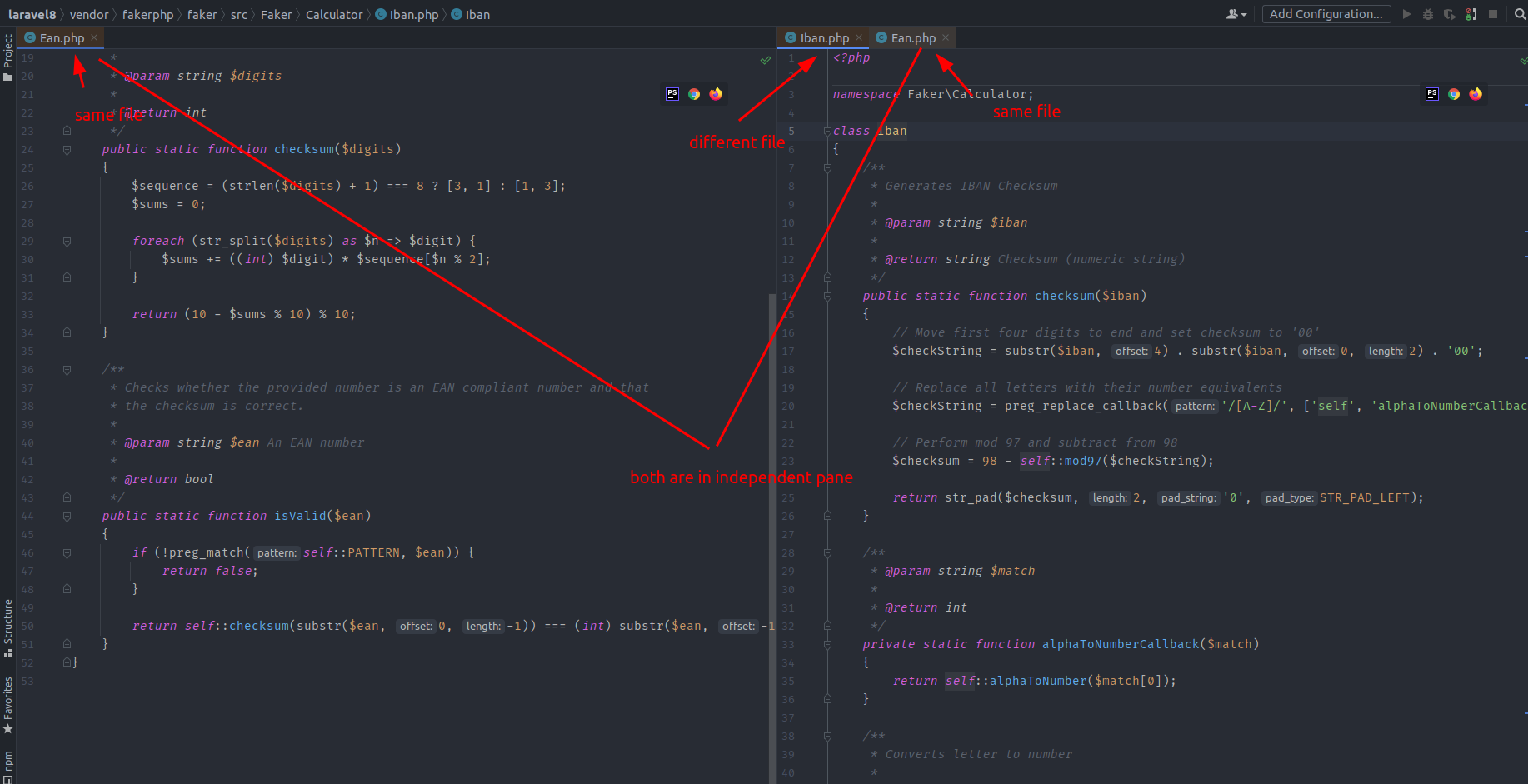
Task: Click the Debug bug icon in toolbar
Action: point(1428,14)
